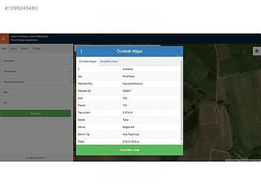Open the cbs@tkgm.gov.tr email link
The width and height of the screenshot is (261, 195).
(x=36, y=158)
